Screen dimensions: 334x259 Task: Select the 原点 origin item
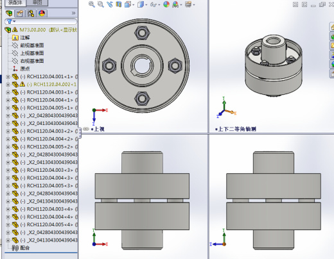[x=21, y=69]
